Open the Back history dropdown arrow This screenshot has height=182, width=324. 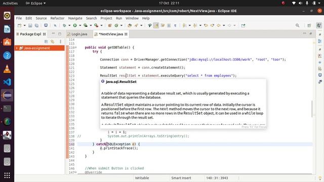(x=224, y=25)
